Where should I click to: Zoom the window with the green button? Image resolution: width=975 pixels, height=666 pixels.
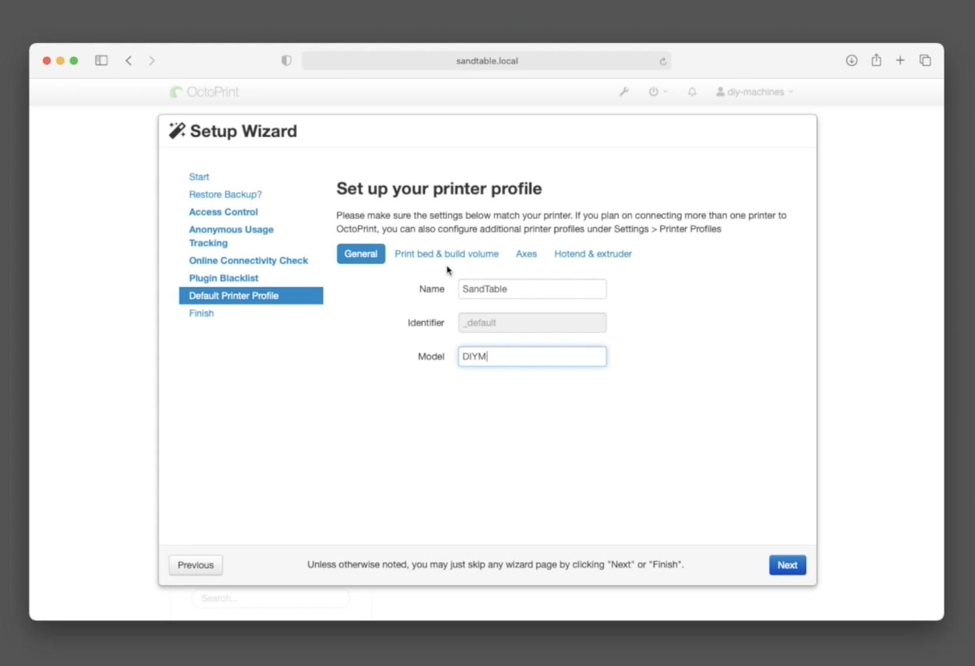click(74, 60)
